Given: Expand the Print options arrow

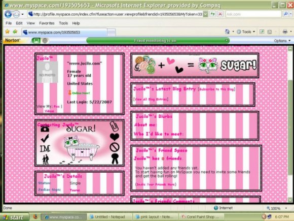Looking at the screenshot, I should pos(291,32).
